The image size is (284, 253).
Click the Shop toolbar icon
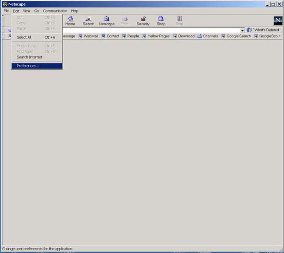point(161,21)
